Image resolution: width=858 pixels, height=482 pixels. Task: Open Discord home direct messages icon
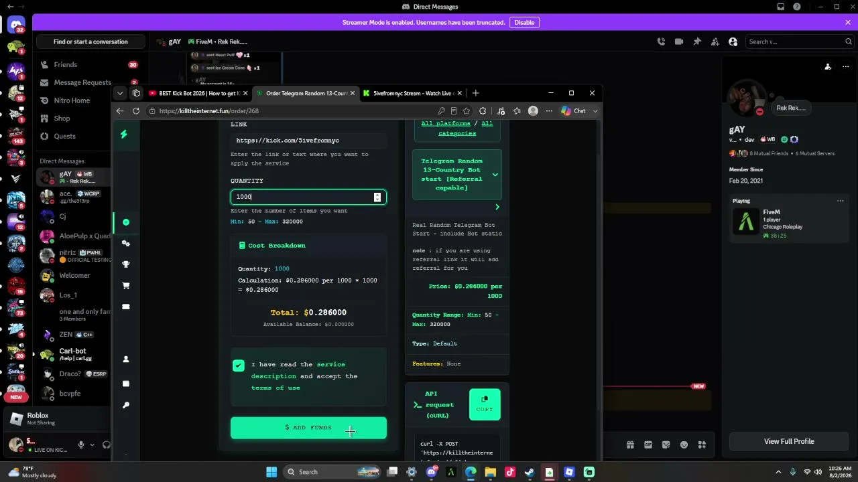pos(16,25)
